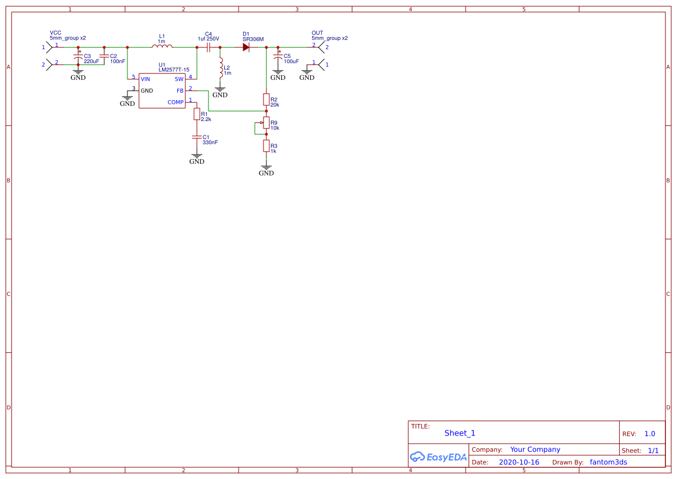The height and width of the screenshot is (479, 677).
Task: Click the EasyEDA logo in title block
Action: [438, 456]
